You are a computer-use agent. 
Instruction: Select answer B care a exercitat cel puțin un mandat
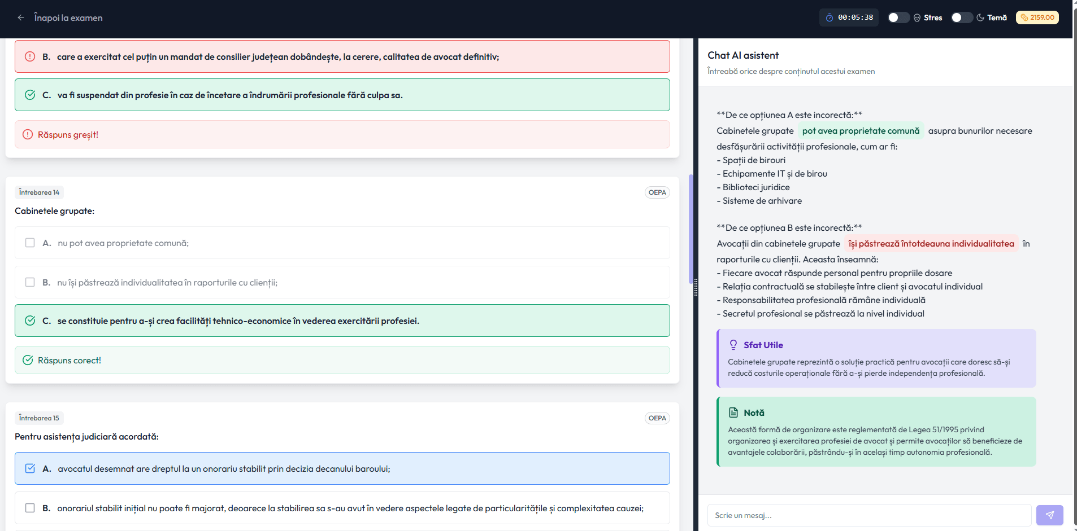pos(342,56)
